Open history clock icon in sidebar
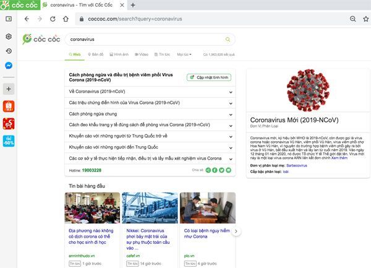The height and width of the screenshot is (268, 371). (x=9, y=51)
